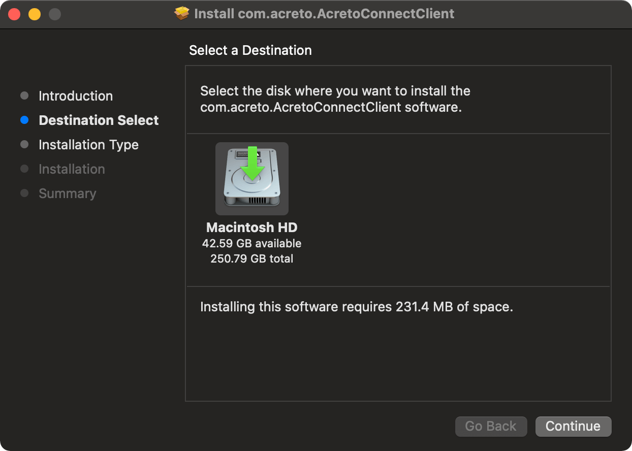Screen dimensions: 632x451
Task: Click the Continue button
Action: (x=573, y=427)
